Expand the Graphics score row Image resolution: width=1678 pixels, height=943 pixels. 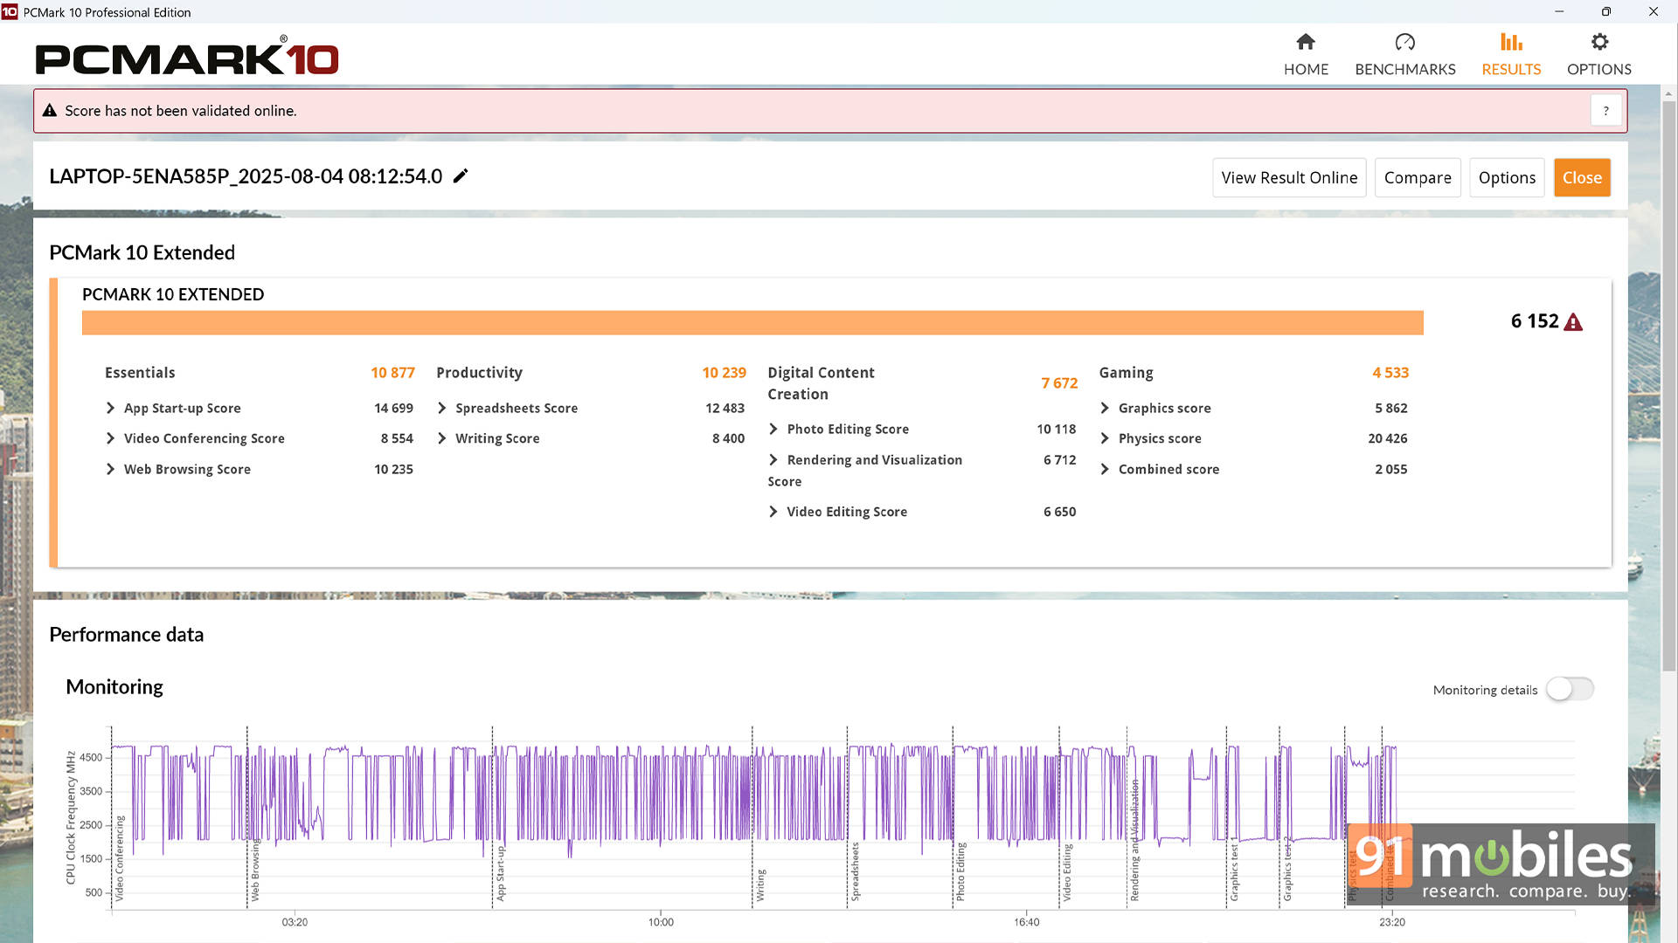click(1105, 408)
